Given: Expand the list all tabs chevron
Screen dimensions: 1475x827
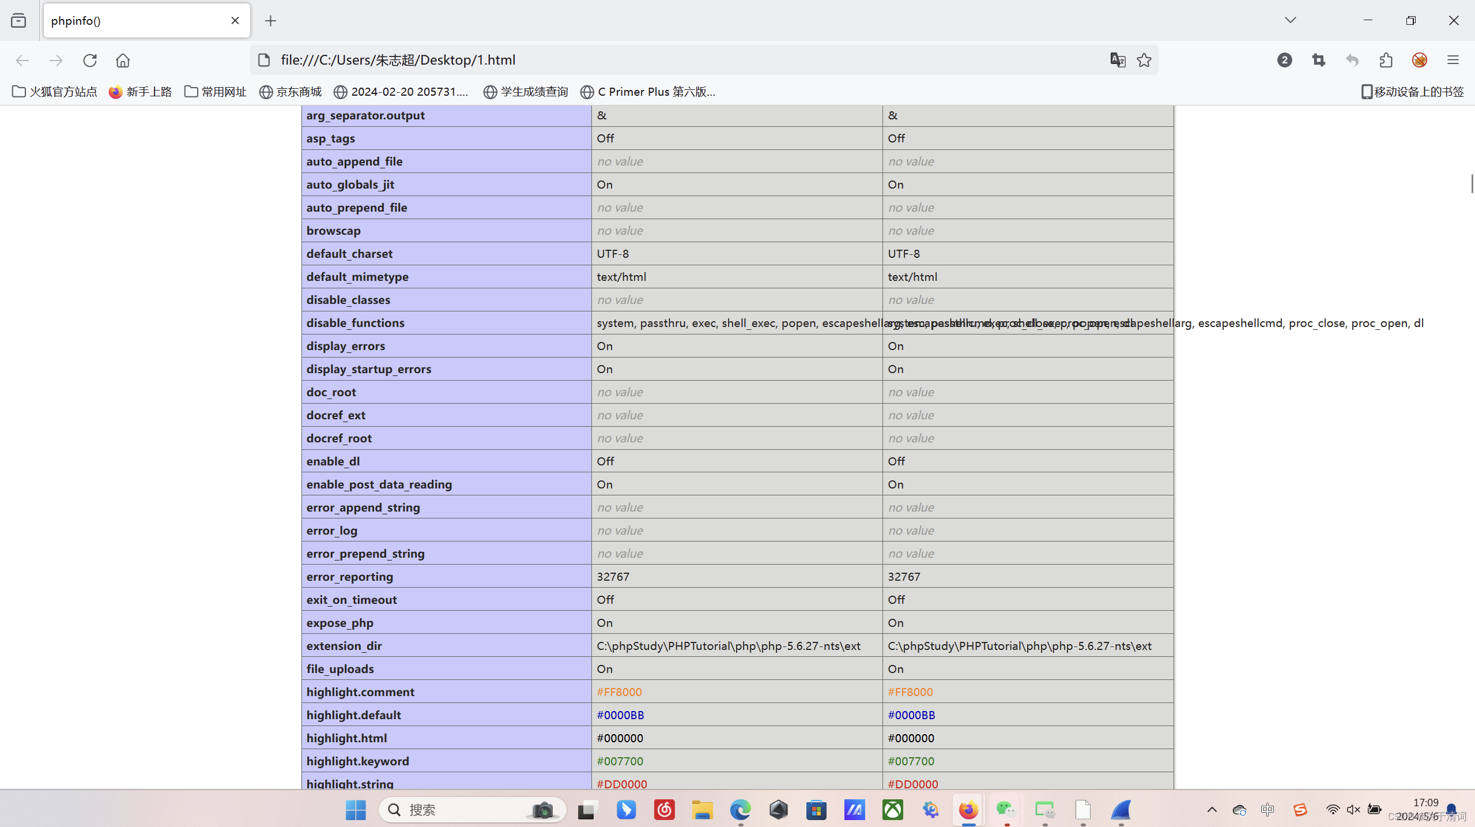Looking at the screenshot, I should [1290, 20].
